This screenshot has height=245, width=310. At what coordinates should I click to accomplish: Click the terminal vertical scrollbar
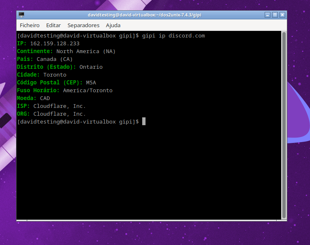tap(284, 125)
